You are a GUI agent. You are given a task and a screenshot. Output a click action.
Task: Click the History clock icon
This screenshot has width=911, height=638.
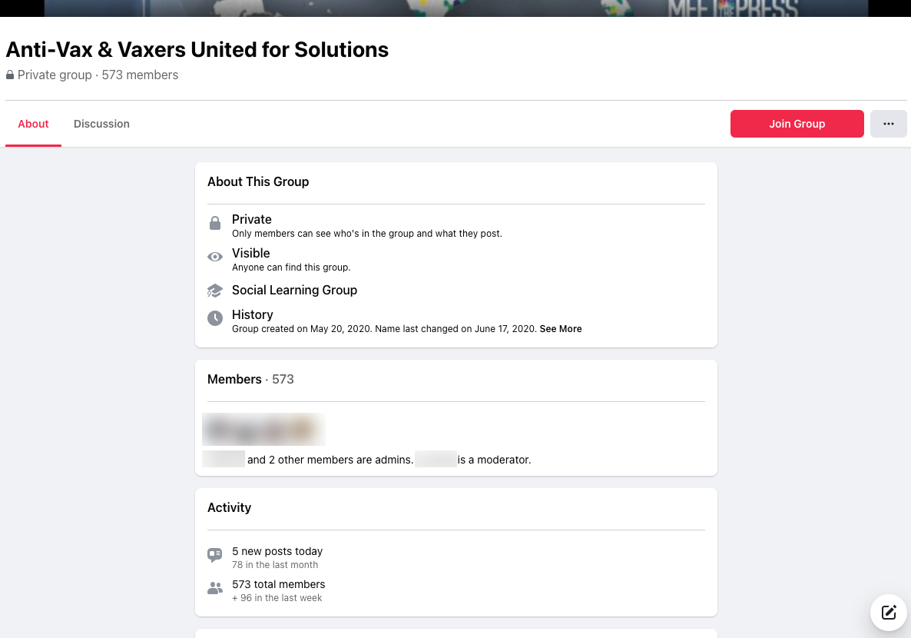(x=215, y=317)
